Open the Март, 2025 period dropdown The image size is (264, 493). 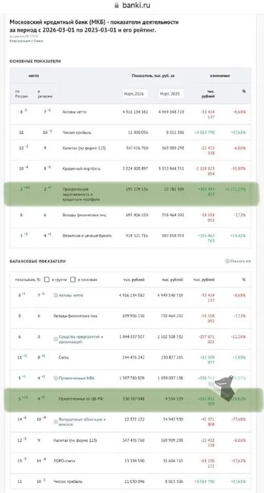point(171,94)
